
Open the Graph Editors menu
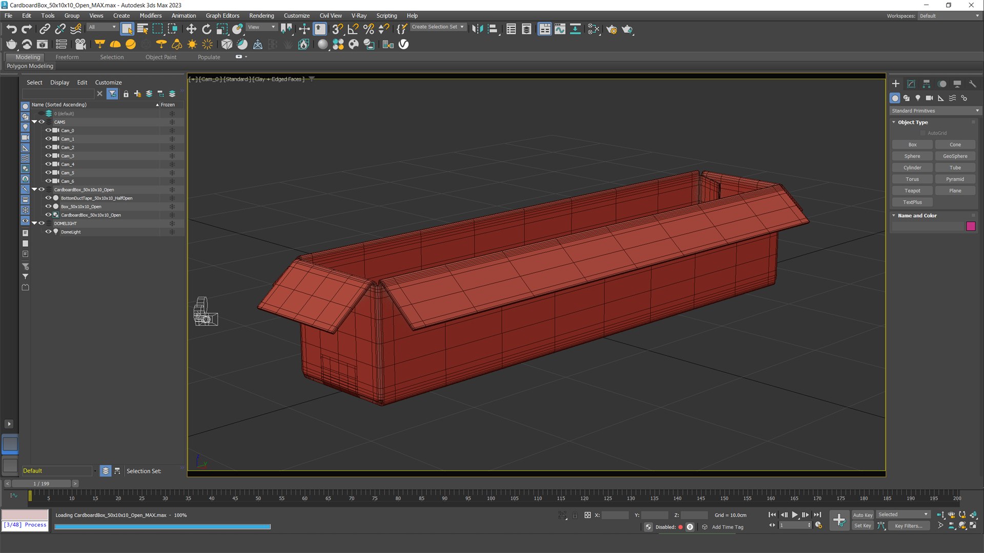pyautogui.click(x=222, y=16)
